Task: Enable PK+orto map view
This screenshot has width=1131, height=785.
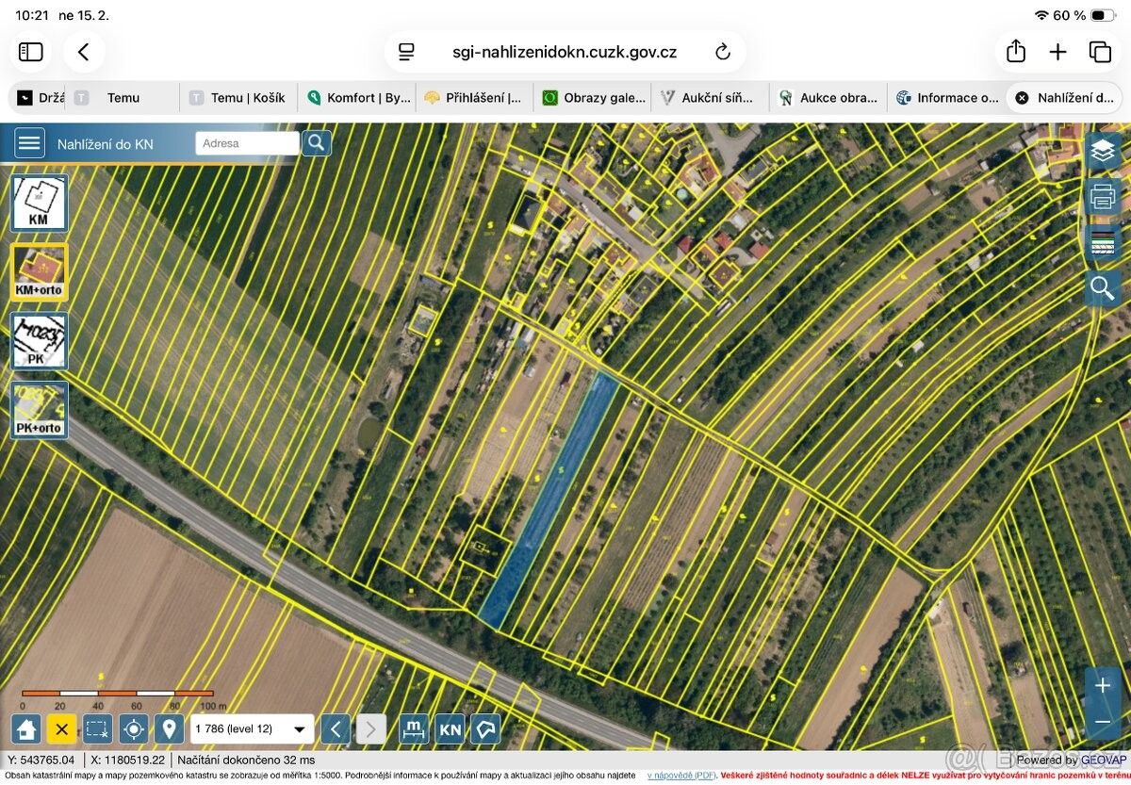Action: pyautogui.click(x=39, y=410)
